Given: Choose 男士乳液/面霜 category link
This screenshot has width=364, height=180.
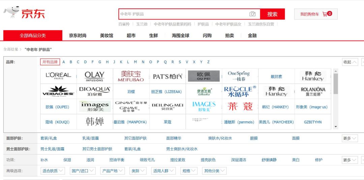Looking at the screenshot, I should (53, 149).
